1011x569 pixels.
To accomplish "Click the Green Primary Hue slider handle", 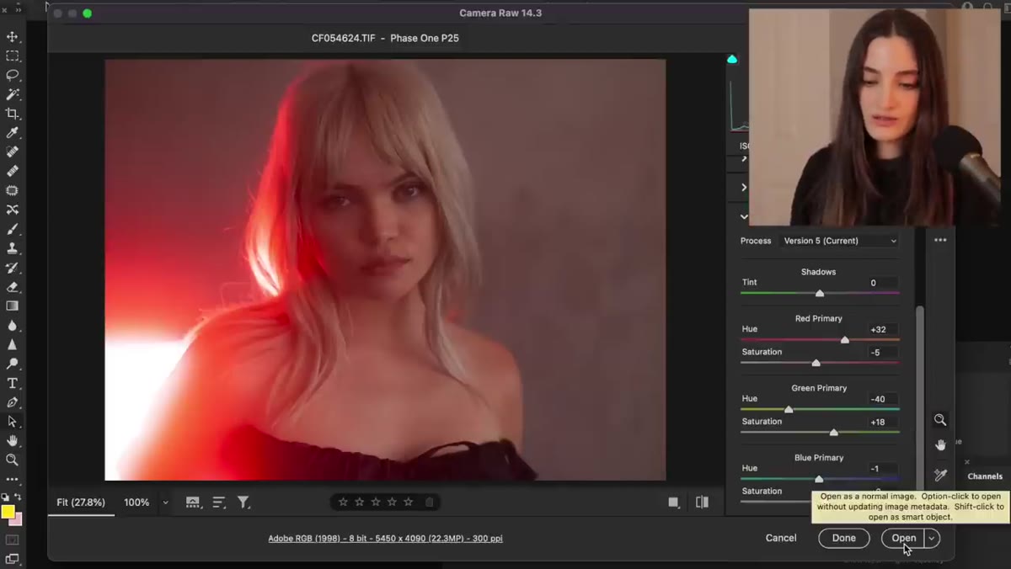I will [789, 409].
